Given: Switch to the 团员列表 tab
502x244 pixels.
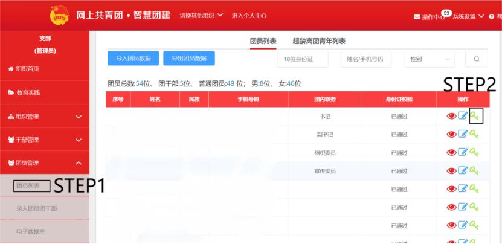Looking at the screenshot, I should pos(263,41).
